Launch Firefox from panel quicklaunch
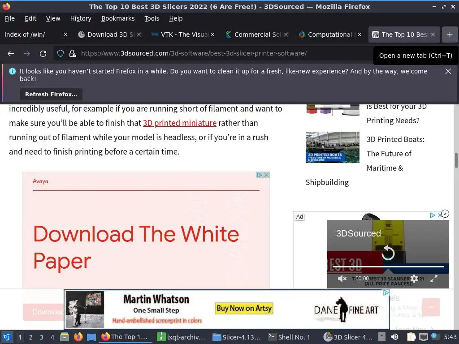459x344 pixels. 78,337
